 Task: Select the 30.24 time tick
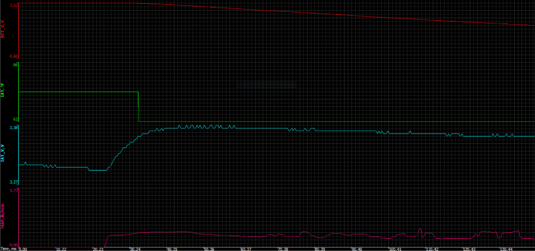click(135, 249)
